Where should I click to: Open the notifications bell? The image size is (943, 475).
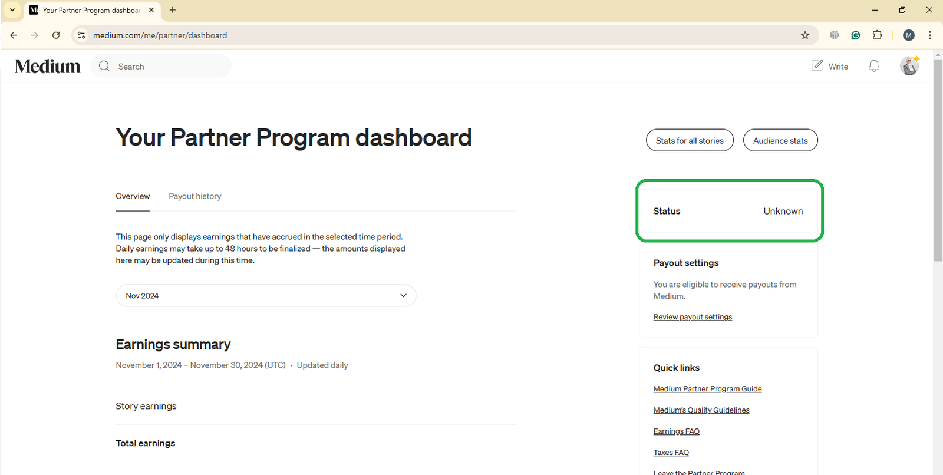pos(874,66)
